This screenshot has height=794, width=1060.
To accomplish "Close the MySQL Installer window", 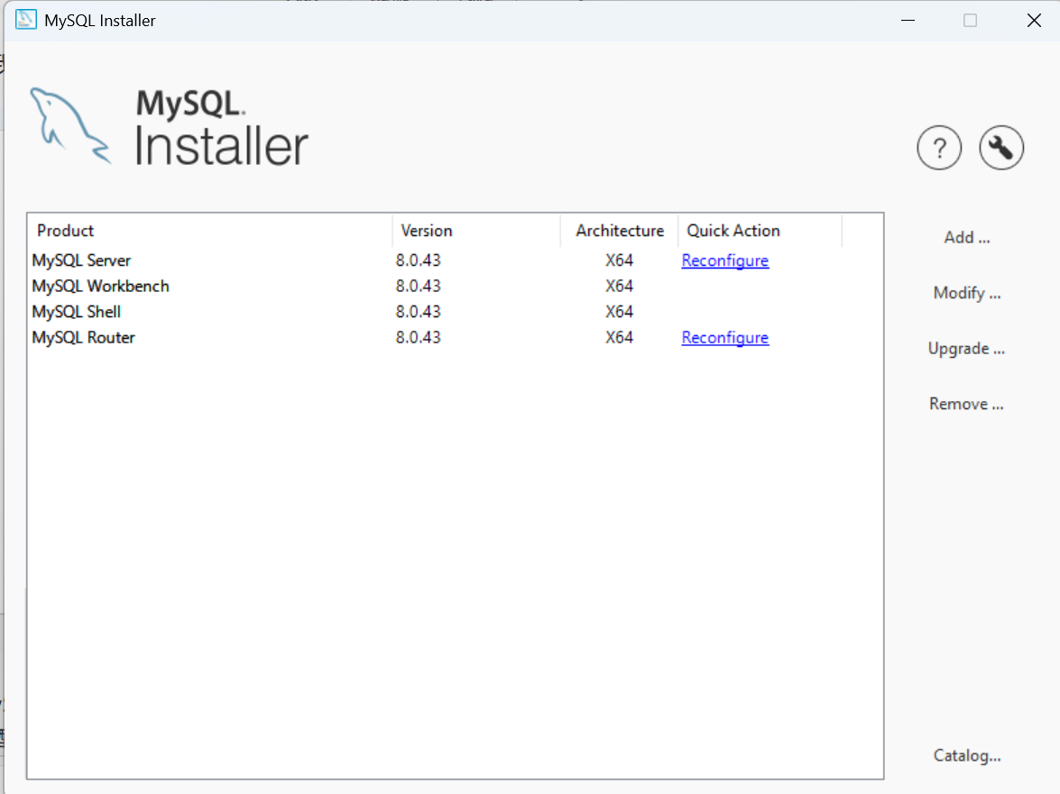I will [x=1034, y=20].
